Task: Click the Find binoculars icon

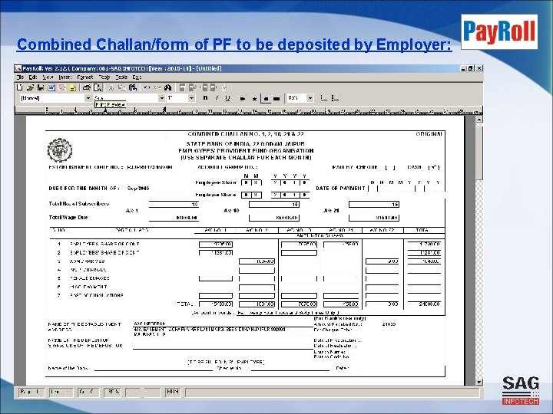Action: pos(168,87)
